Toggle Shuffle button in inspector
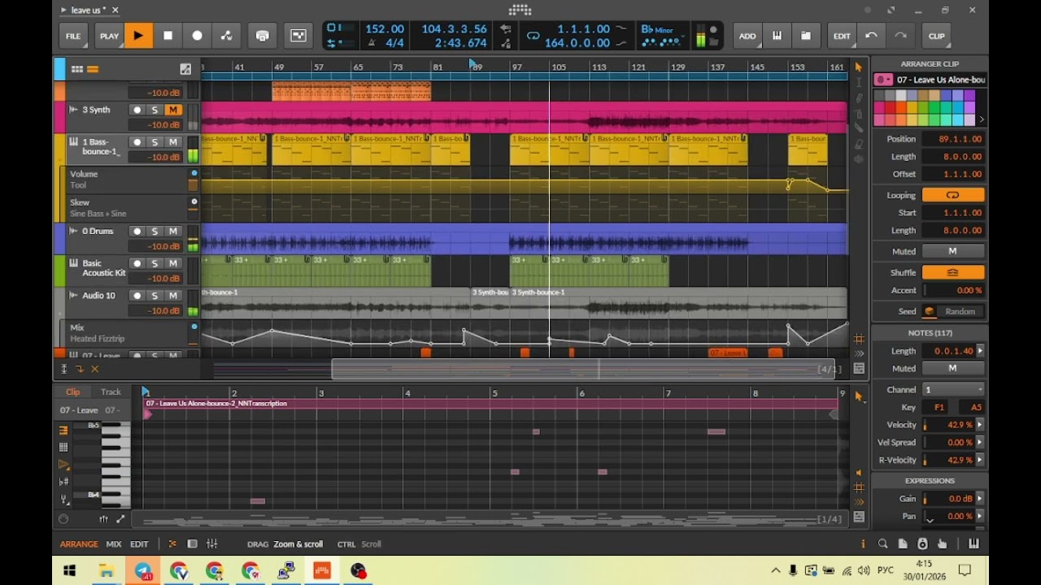Screen dimensions: 1041x585 (x=952, y=272)
